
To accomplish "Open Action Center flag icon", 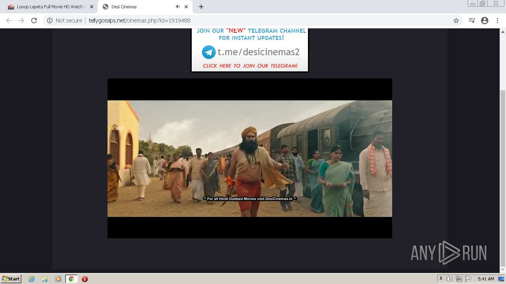I will [x=468, y=279].
